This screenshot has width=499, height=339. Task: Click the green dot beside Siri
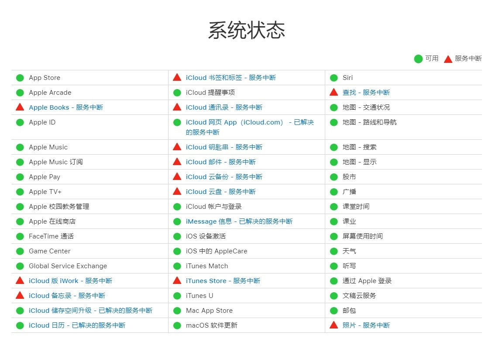(x=333, y=77)
